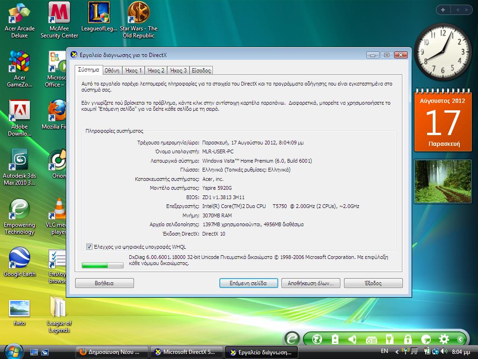Viewport: 478px width, 359px height.
Task: Collapse the Empowering toolbar arrow
Action: 460,339
